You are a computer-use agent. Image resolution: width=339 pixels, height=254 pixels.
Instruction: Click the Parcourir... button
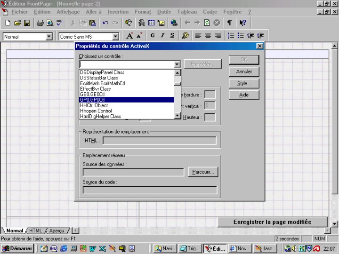tap(203, 172)
